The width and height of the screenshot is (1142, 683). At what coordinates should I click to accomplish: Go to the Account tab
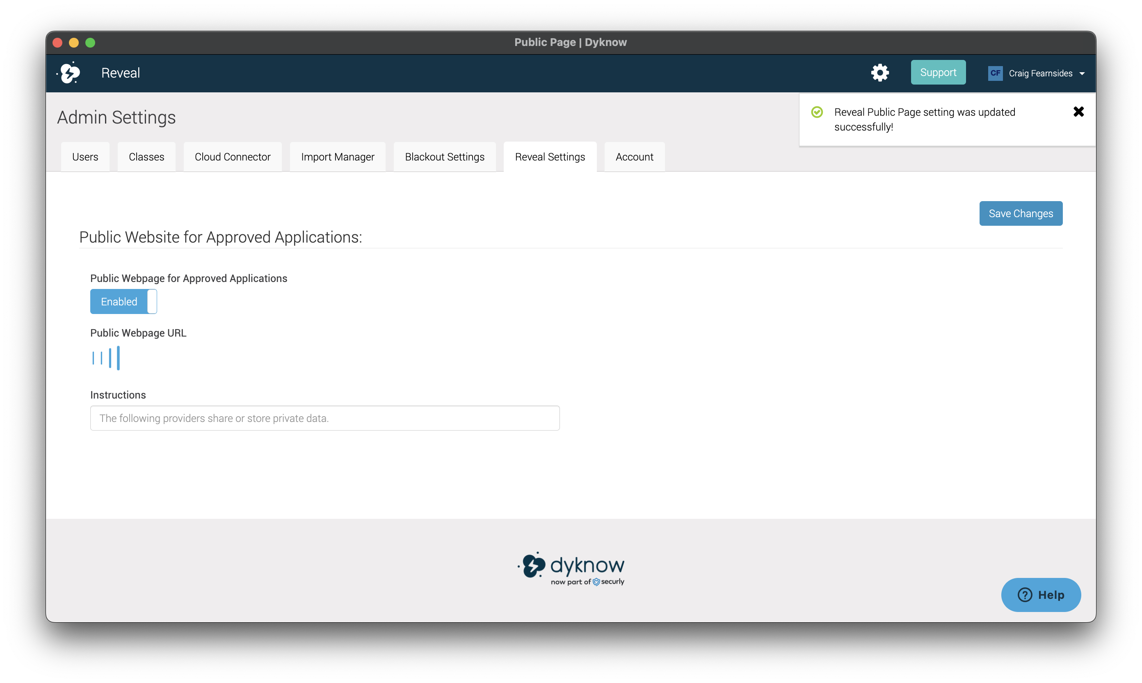(634, 157)
